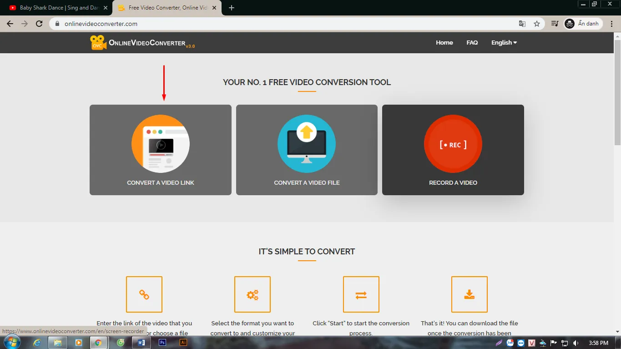This screenshot has height=349, width=621.
Task: Open File Explorer from taskbar
Action: click(x=58, y=343)
